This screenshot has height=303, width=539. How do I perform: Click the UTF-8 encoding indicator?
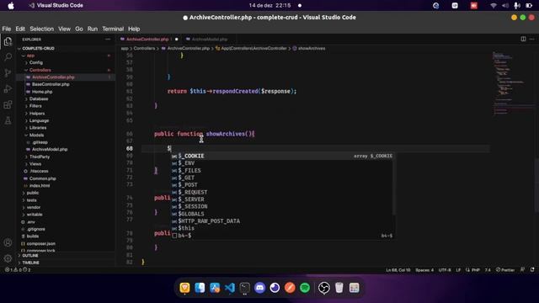pyautogui.click(x=445, y=269)
